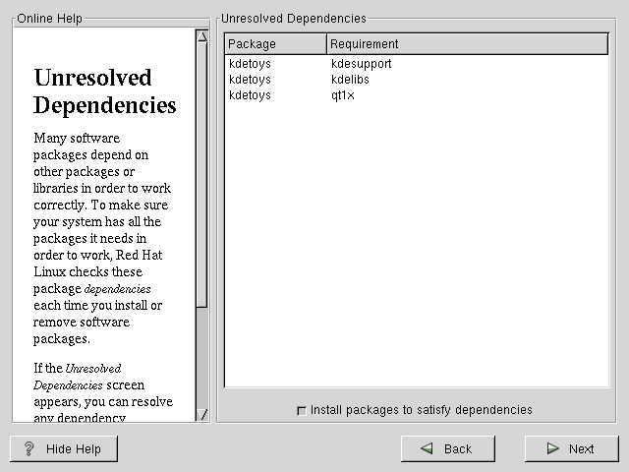Viewport: 629px width, 472px height.
Task: Click the help pane scroll-down arrow
Action: click(x=201, y=414)
